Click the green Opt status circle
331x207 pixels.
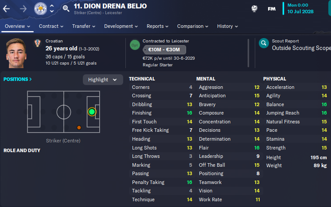pyautogui.click(x=135, y=45)
